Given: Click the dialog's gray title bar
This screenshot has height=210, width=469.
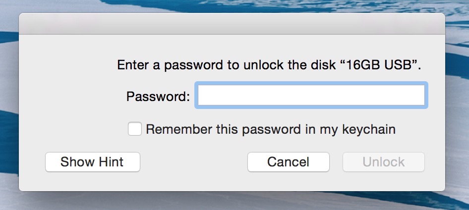Looking at the screenshot, I should [232, 24].
